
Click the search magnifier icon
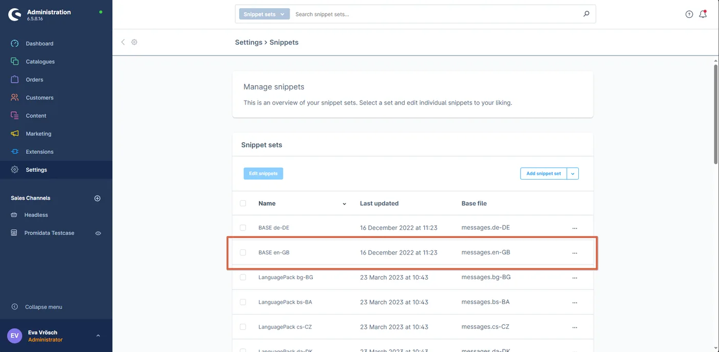[x=586, y=14]
